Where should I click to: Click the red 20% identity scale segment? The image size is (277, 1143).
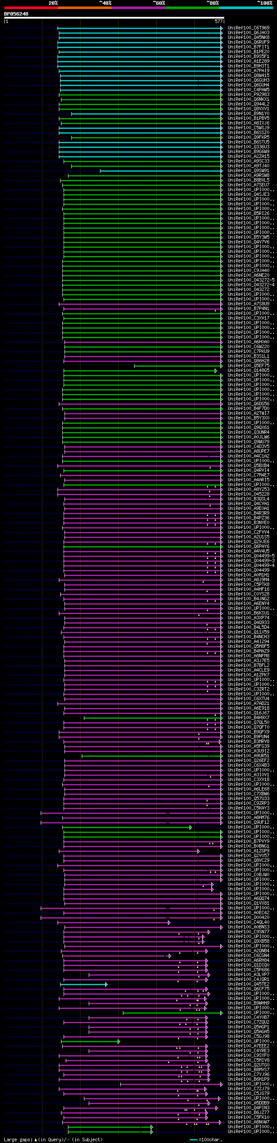tap(31, 7)
